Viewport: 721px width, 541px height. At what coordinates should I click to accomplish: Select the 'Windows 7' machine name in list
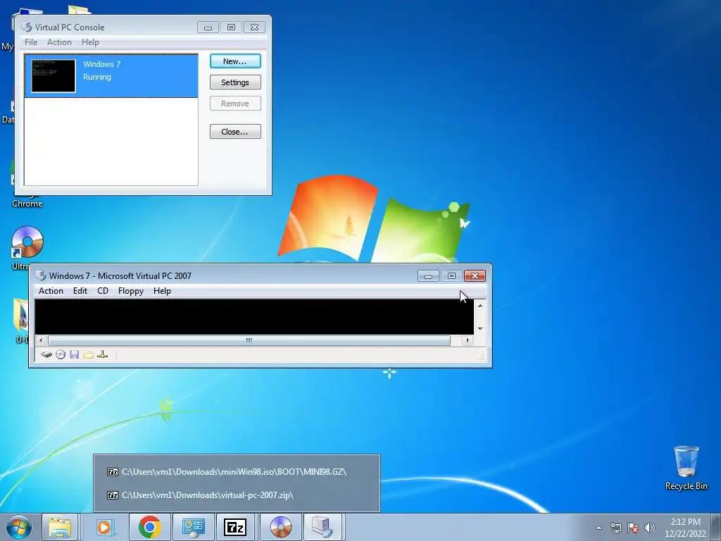tap(101, 64)
